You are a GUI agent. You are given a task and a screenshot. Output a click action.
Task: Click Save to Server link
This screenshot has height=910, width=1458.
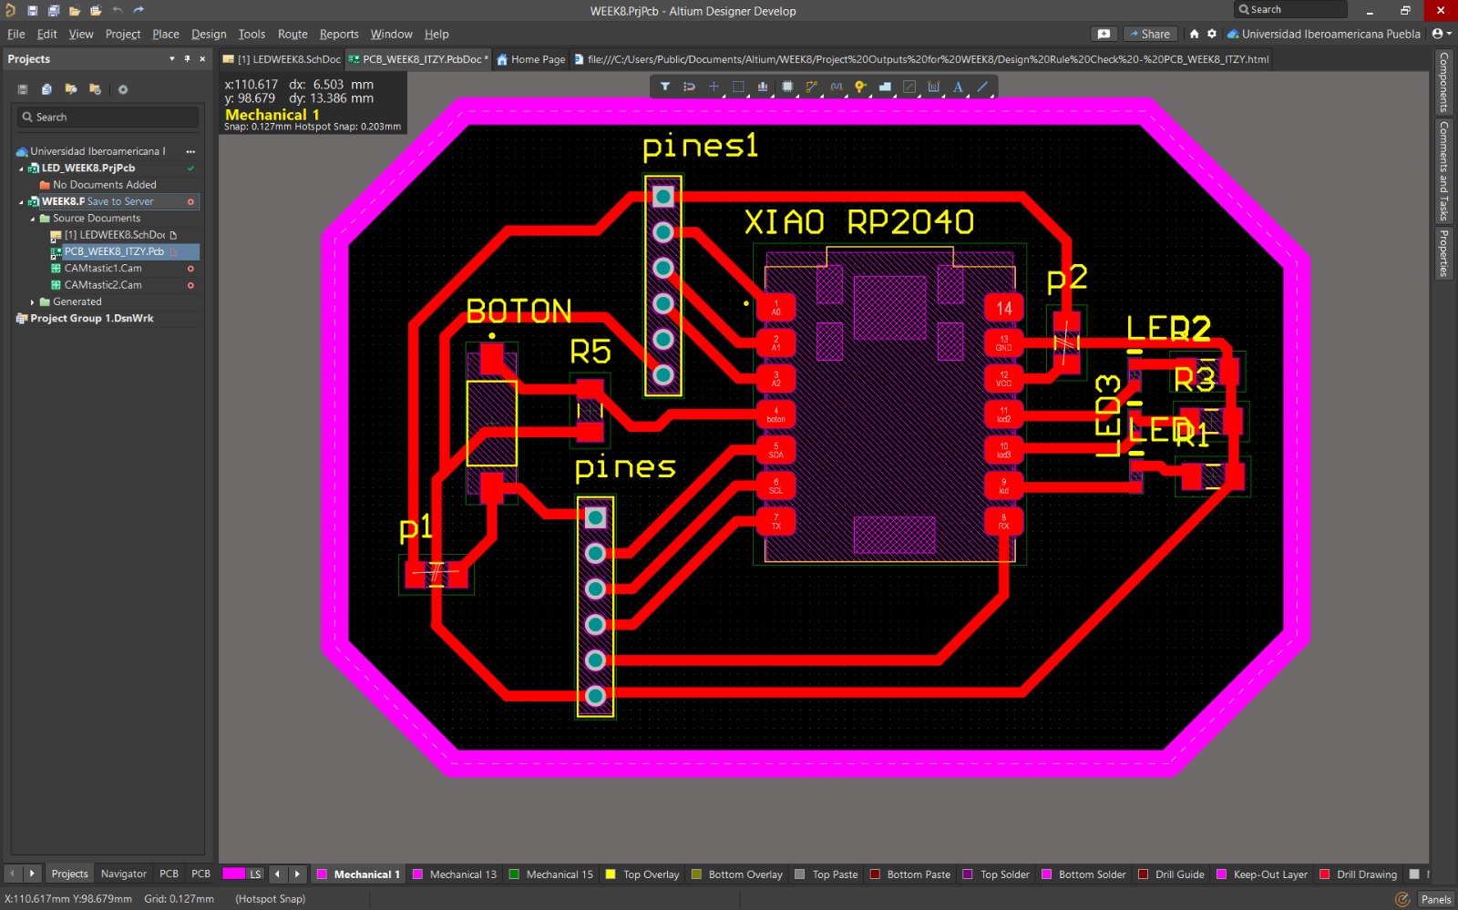tap(120, 202)
